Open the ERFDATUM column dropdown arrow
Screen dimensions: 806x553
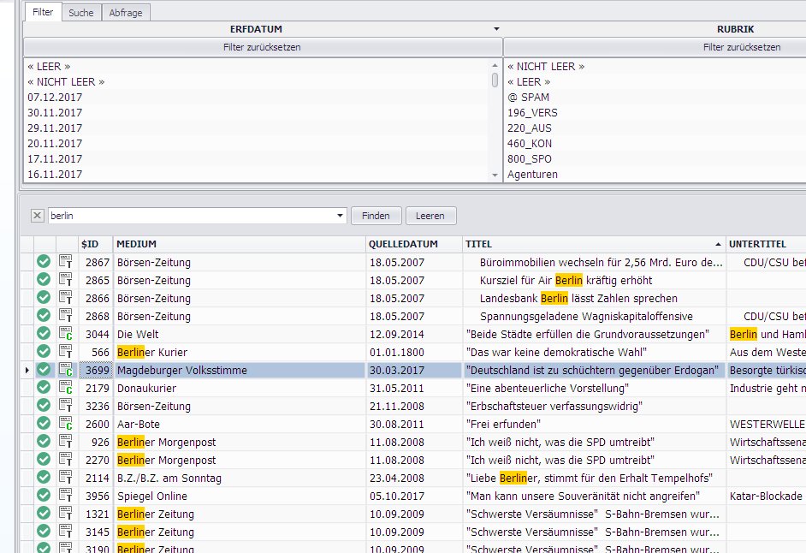tap(496, 29)
